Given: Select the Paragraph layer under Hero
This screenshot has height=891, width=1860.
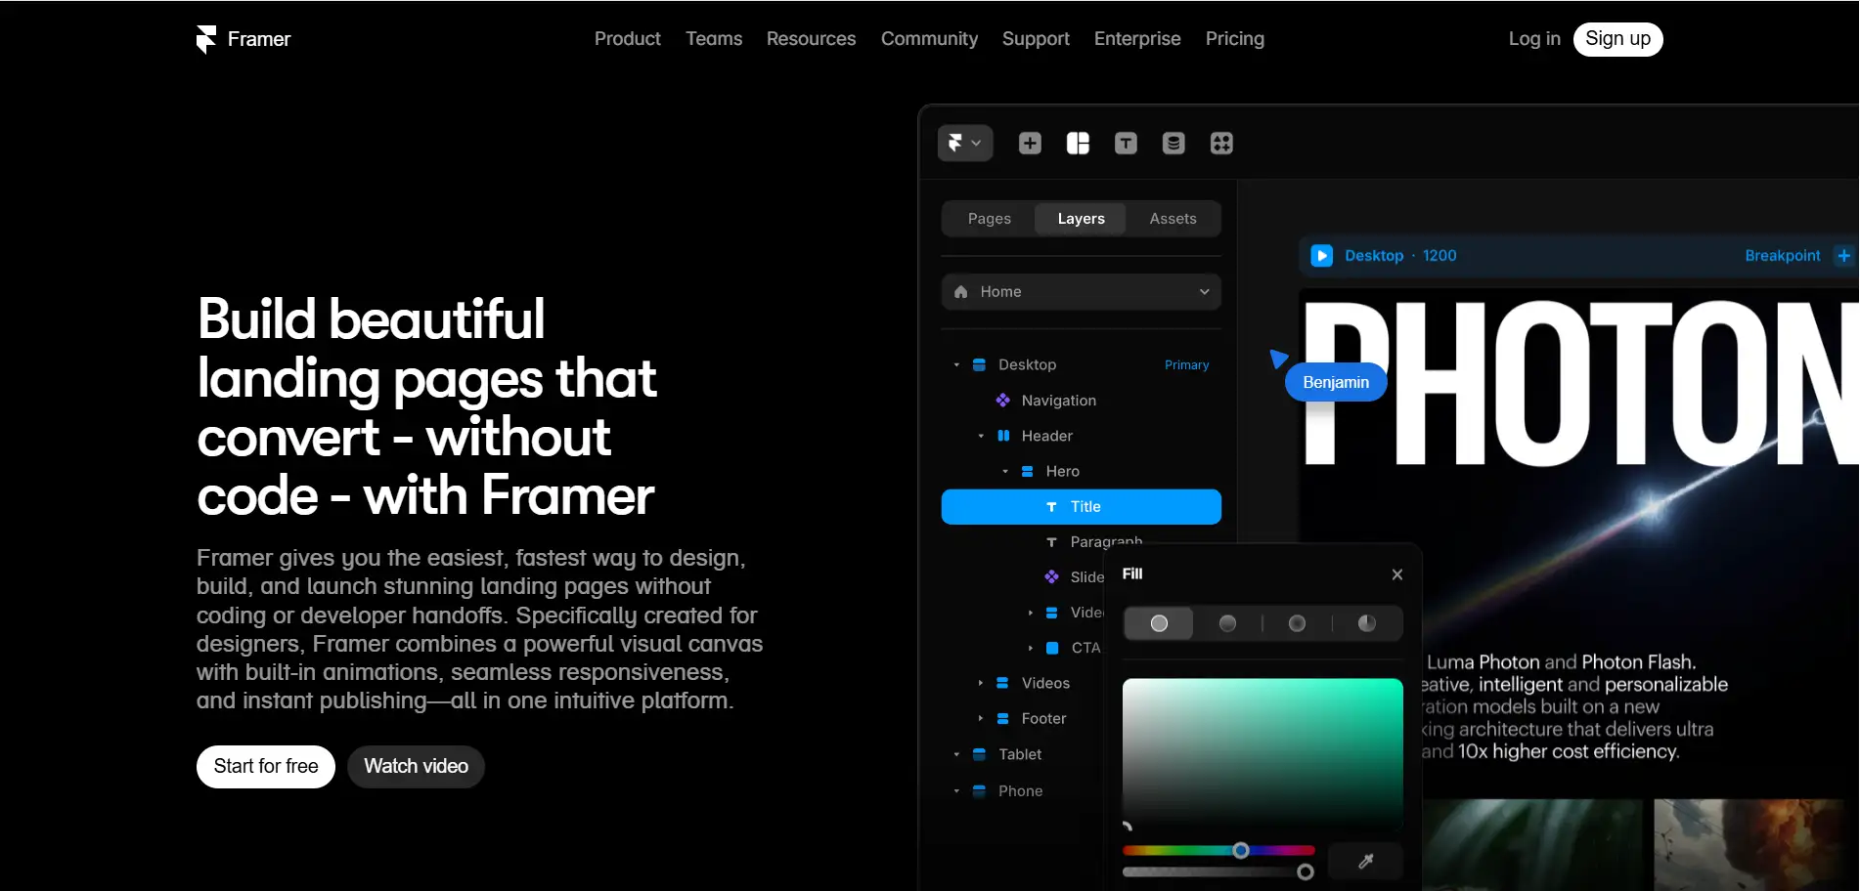Looking at the screenshot, I should point(1106,541).
